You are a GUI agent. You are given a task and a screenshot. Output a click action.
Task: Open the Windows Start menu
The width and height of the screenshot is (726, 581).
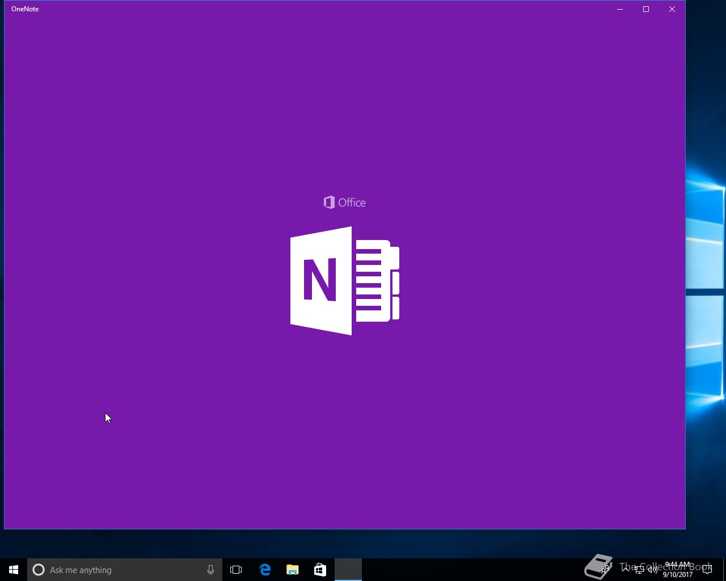click(14, 570)
